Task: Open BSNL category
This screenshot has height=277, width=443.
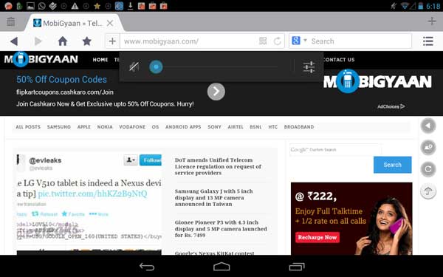Action: click(x=255, y=127)
